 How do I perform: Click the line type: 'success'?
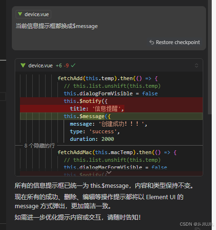click(x=95, y=131)
